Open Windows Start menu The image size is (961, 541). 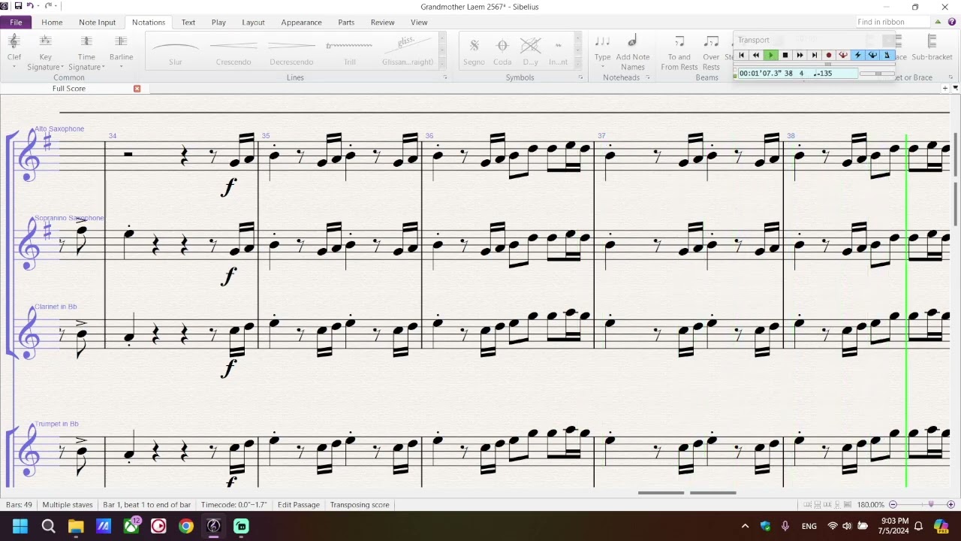(20, 526)
